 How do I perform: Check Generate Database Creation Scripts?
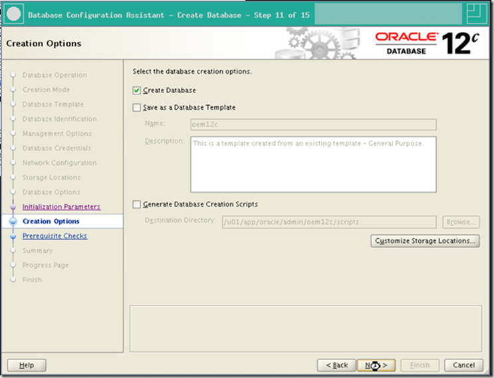point(136,204)
